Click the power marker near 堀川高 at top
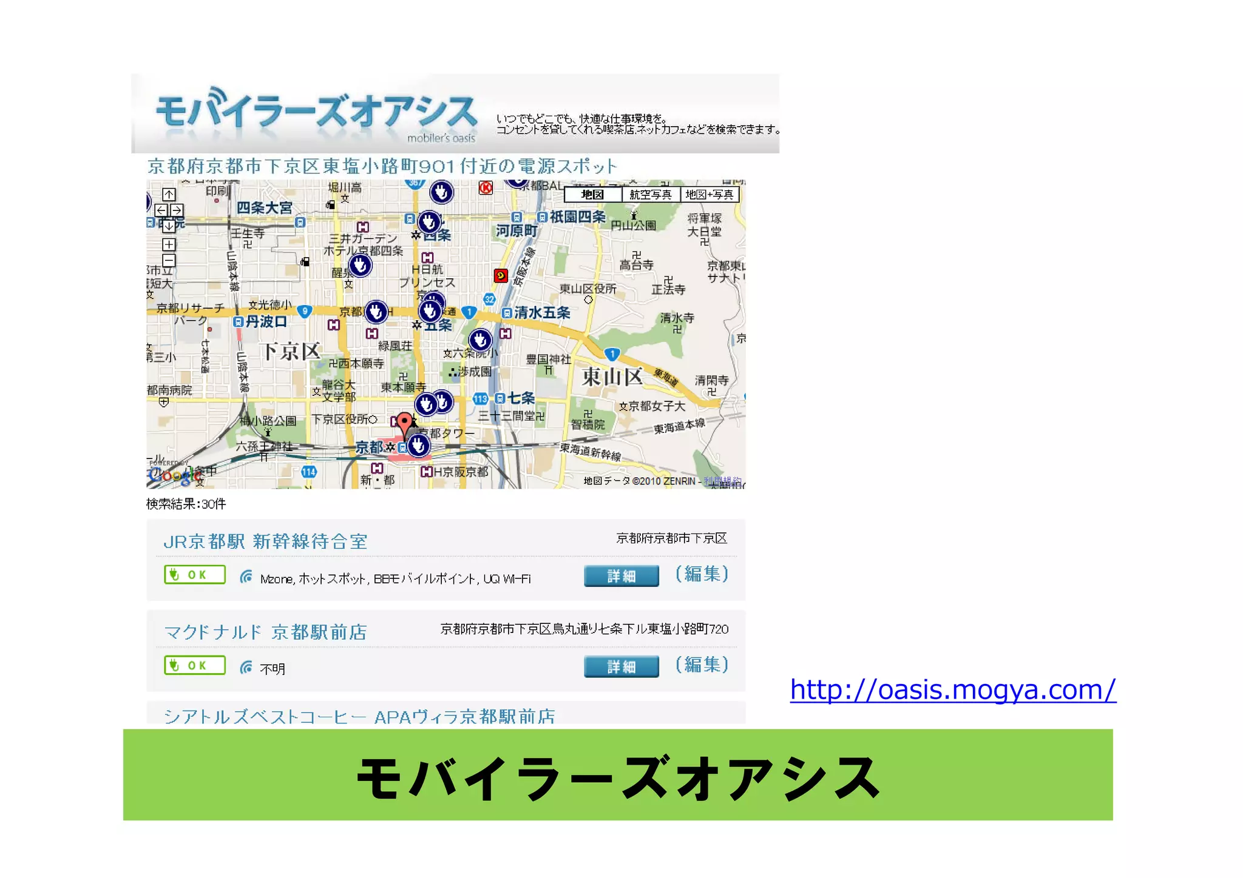The width and height of the screenshot is (1243, 878). tap(441, 192)
